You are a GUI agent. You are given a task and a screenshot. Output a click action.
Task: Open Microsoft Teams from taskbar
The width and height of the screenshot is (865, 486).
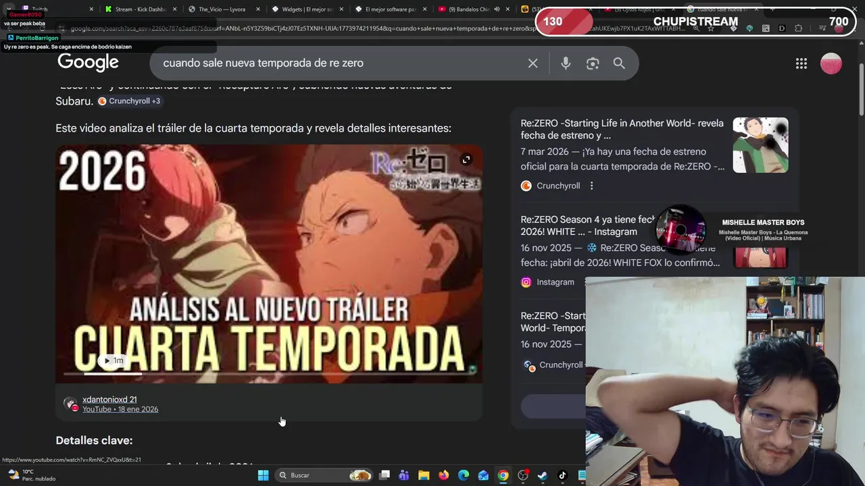404,475
